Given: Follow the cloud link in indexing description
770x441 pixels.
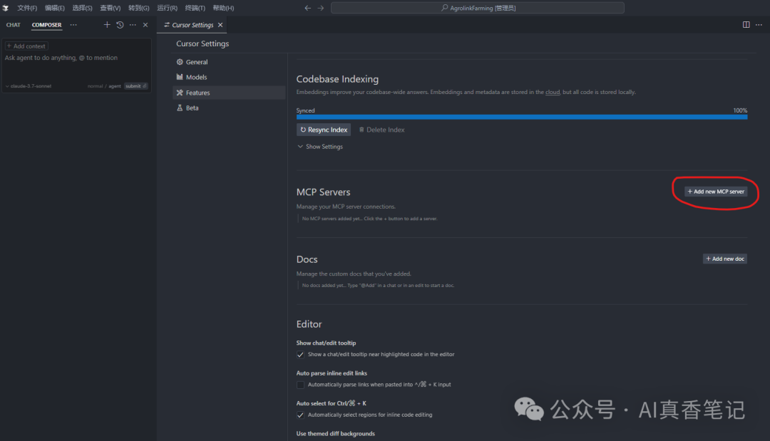Looking at the screenshot, I should click(553, 92).
